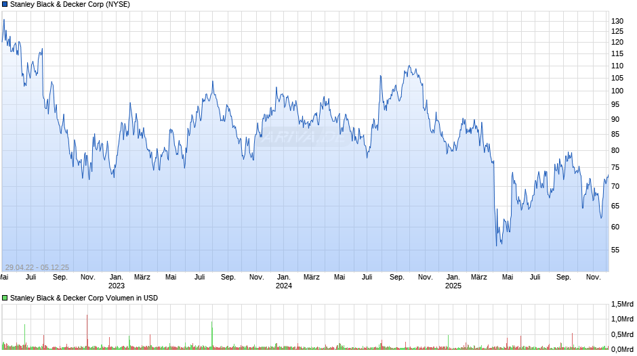Click the price axis value 120
637x356 pixels.
point(617,42)
